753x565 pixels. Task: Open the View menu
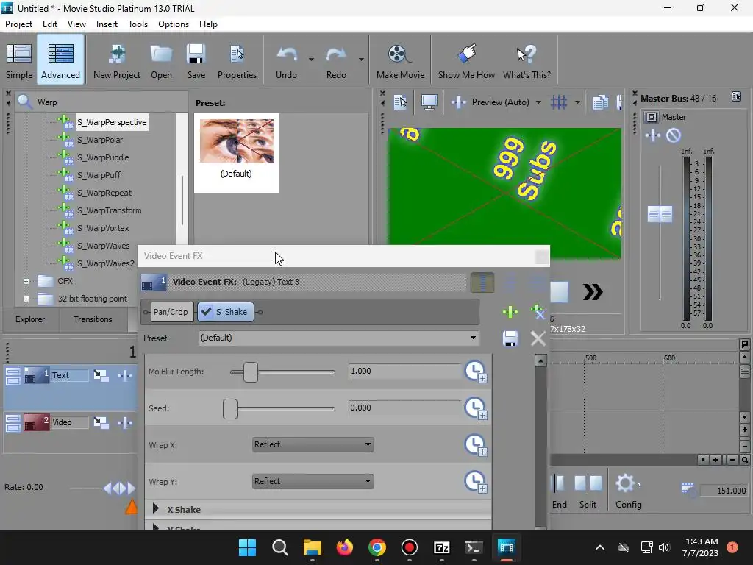[x=76, y=24]
